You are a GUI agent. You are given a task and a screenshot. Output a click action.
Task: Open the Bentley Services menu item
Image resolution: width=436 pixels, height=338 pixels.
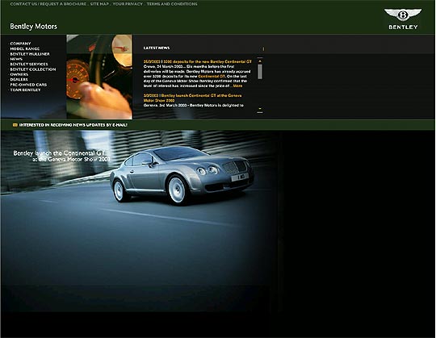coord(29,65)
